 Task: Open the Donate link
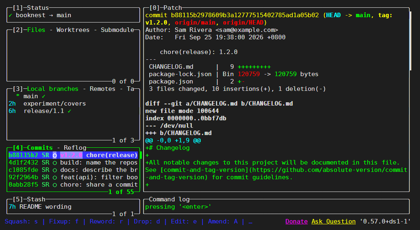pos(296,221)
